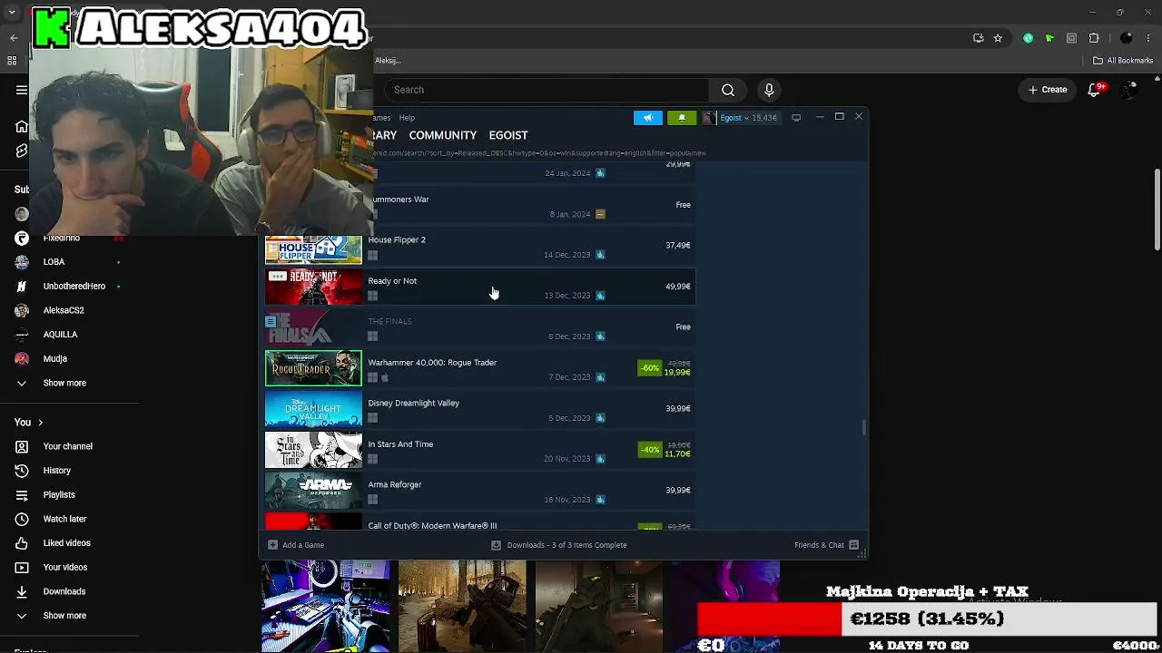Open Chrome extensions puzzle icon

point(1094,38)
